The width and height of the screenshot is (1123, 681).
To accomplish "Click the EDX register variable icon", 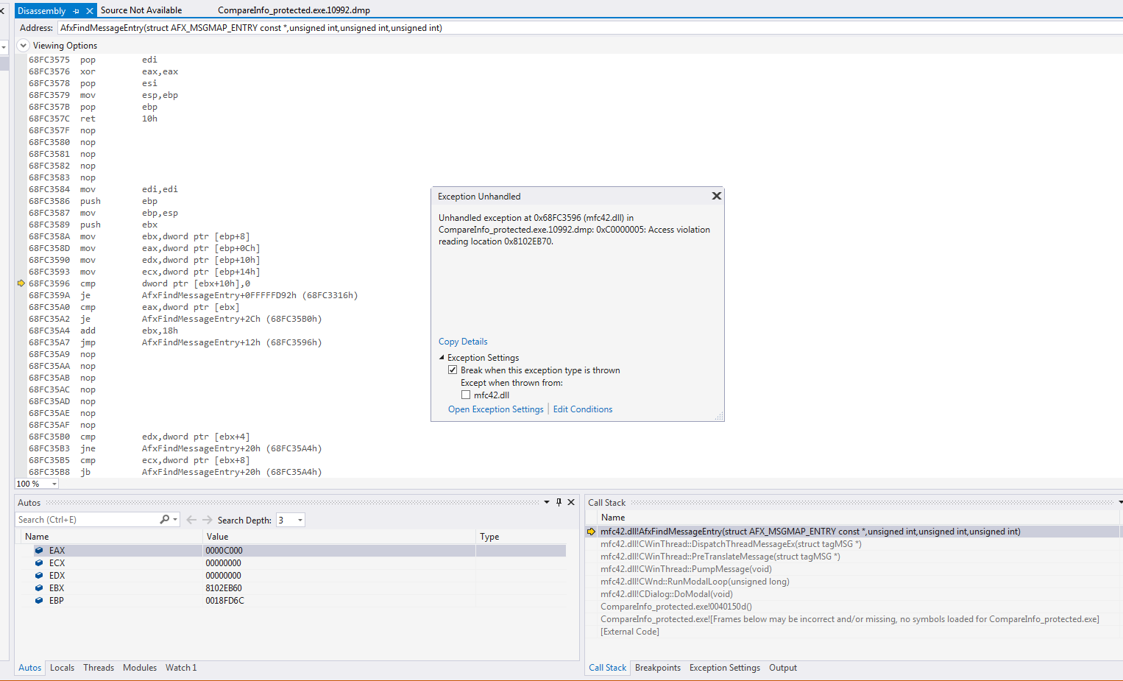I will (x=39, y=576).
